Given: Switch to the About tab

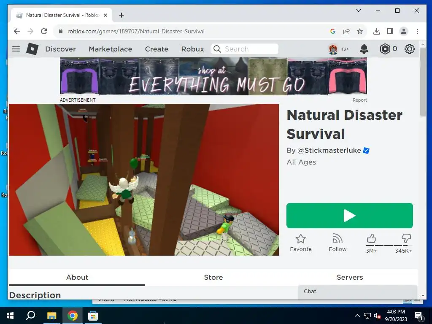Looking at the screenshot, I should (77, 278).
